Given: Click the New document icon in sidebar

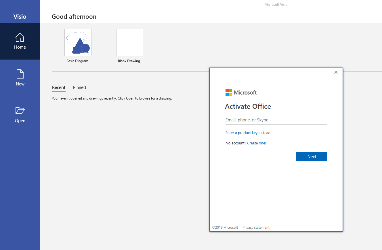Looking at the screenshot, I should 20,74.
